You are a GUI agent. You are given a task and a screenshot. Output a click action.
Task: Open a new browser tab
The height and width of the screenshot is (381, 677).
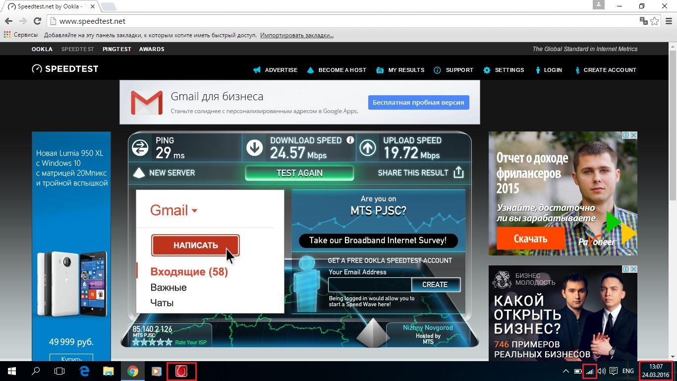(109, 7)
